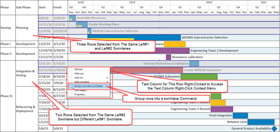Image resolution: width=280 pixels, height=132 pixels.
Task: Select the Create Working Plans task bar
Action: 82,24
